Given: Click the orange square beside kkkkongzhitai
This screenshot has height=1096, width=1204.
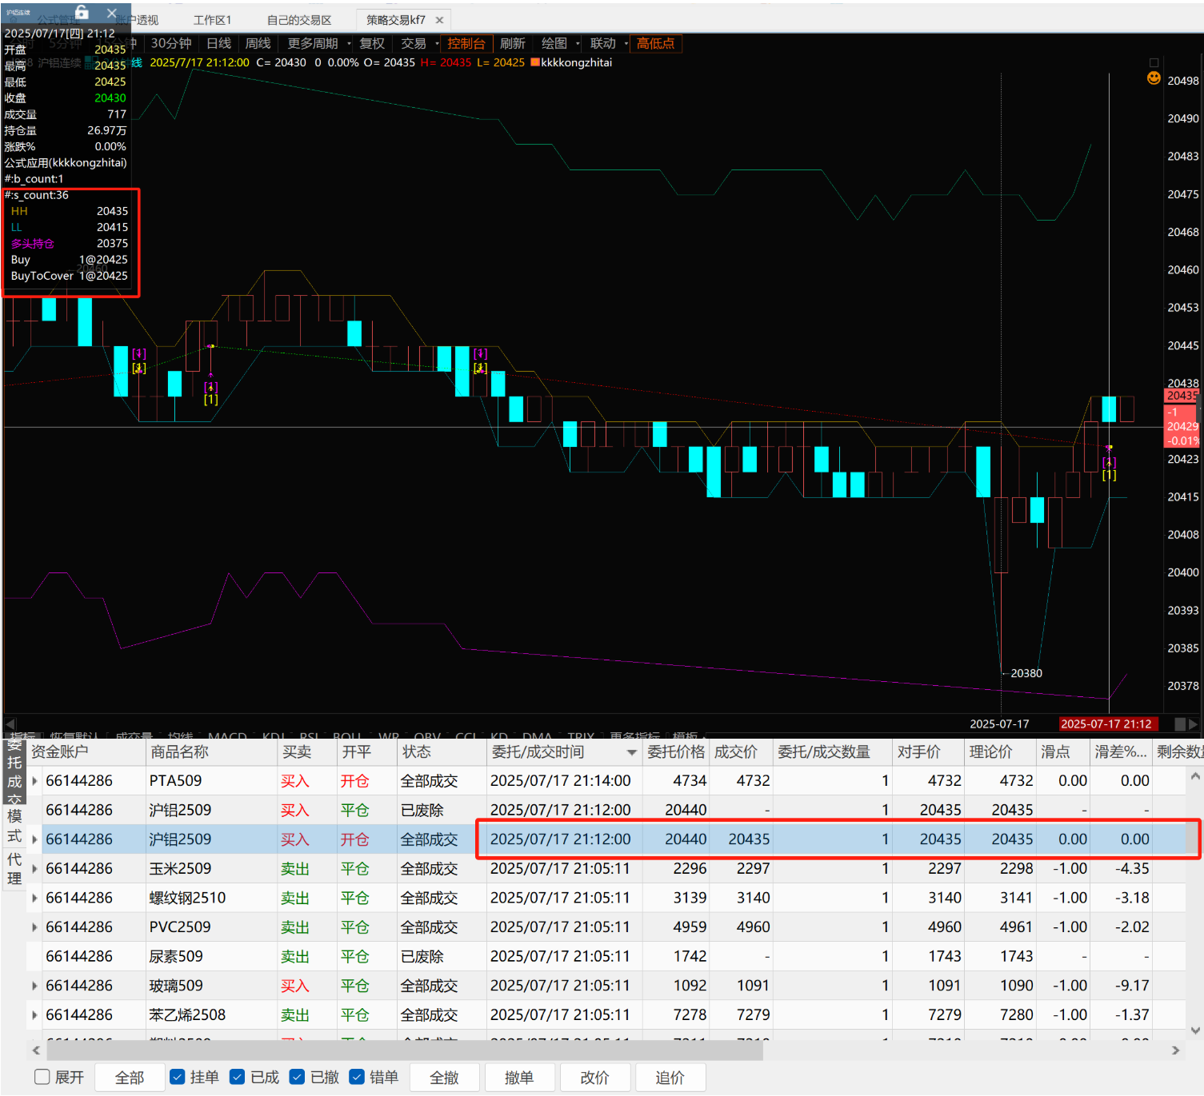Looking at the screenshot, I should [x=535, y=62].
